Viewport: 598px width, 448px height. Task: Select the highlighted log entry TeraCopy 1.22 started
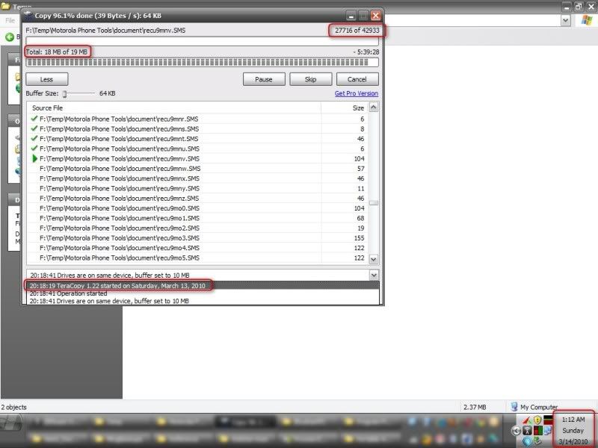[x=203, y=285]
